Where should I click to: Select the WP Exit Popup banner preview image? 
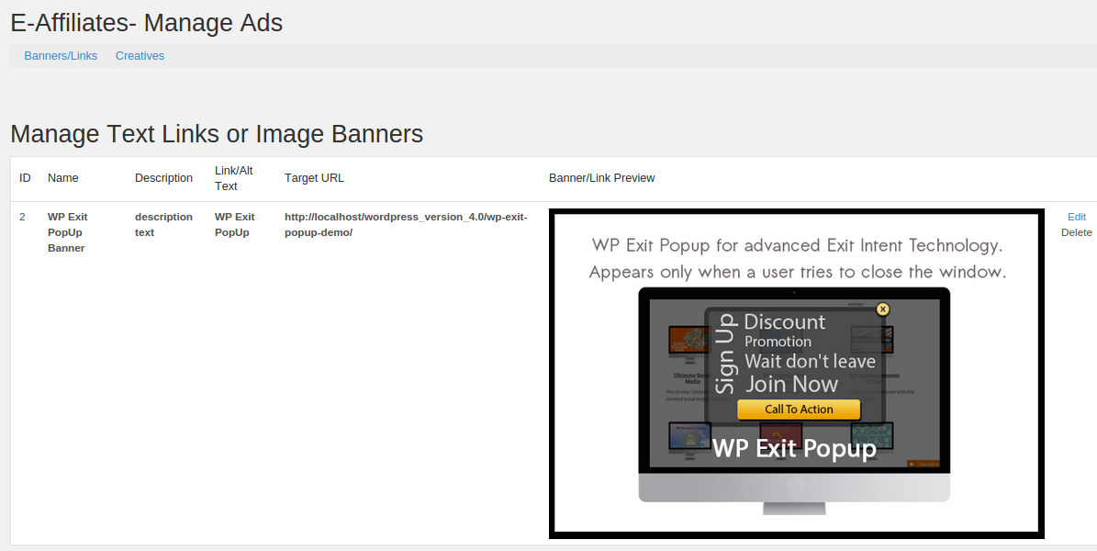[796, 372]
